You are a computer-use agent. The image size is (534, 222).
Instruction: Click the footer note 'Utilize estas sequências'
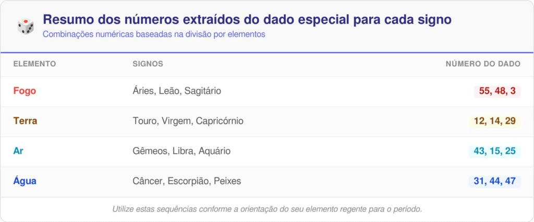pos(267,209)
